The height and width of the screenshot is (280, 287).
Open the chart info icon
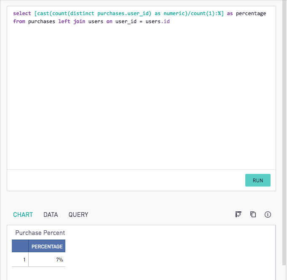pos(268,214)
